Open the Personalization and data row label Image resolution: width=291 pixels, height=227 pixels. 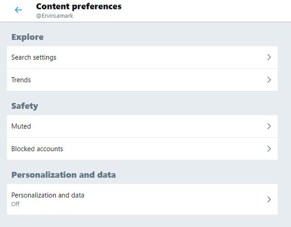click(48, 195)
